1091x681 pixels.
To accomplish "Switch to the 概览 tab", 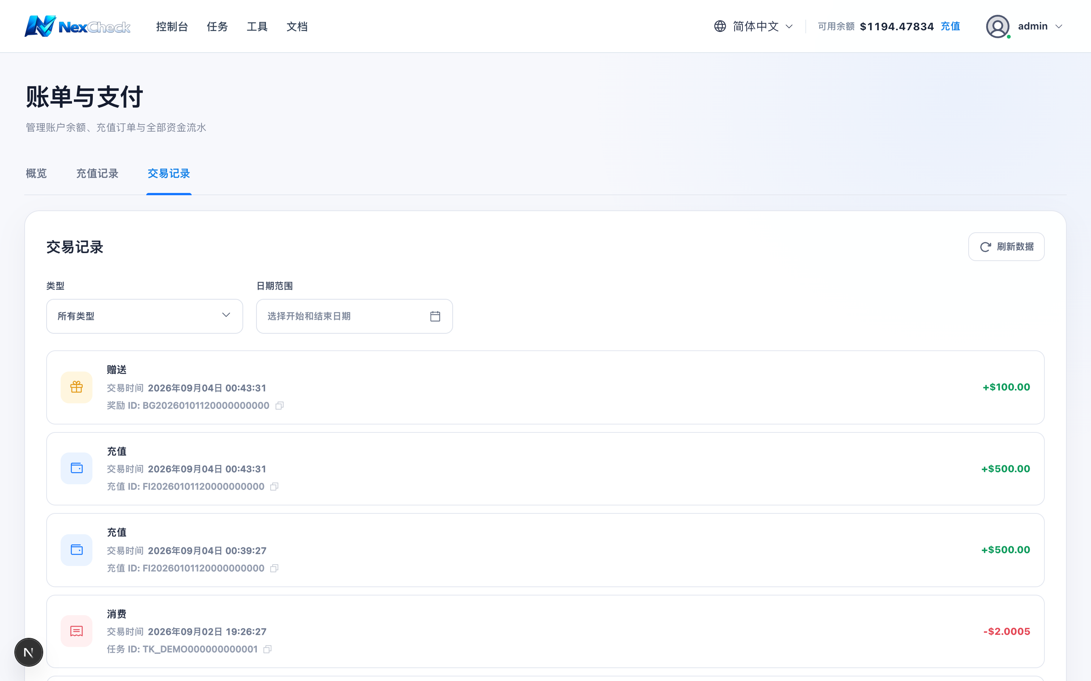I will (36, 173).
